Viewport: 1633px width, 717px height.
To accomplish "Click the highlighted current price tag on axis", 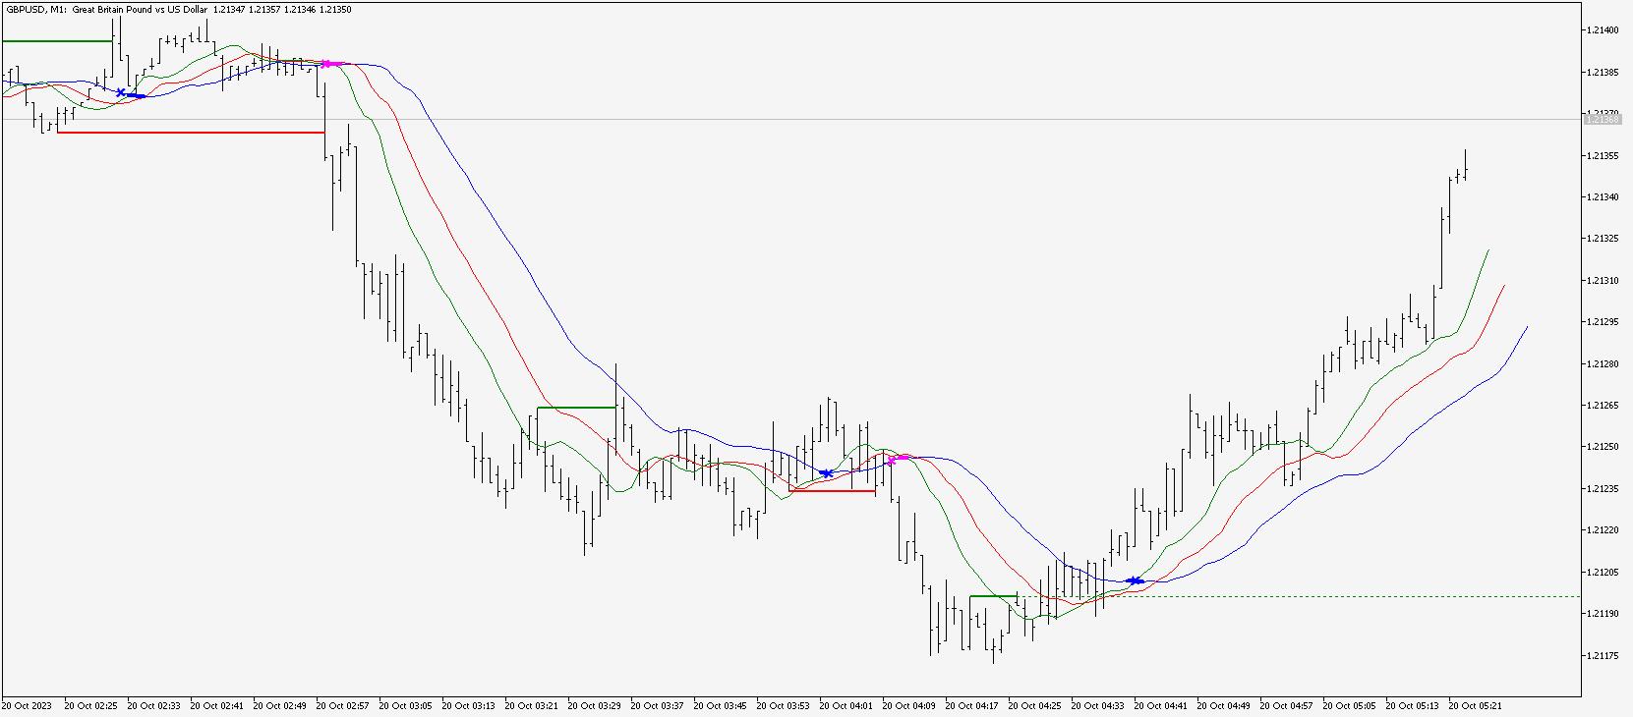I will tap(1602, 119).
